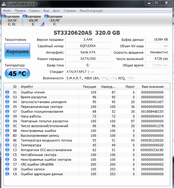Click the CrystalDiskInfo title bar app icon

pos(3,3)
